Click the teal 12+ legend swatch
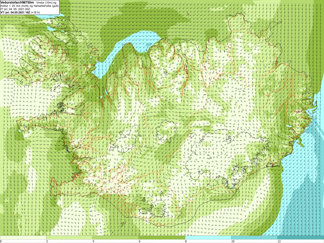The width and height of the screenshot is (324, 243). (301, 238)
